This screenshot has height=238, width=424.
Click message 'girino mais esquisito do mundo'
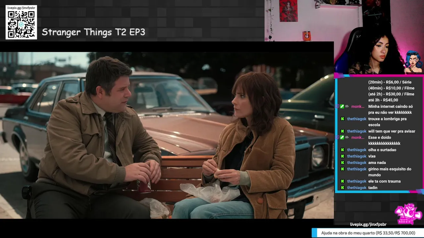pyautogui.click(x=390, y=172)
